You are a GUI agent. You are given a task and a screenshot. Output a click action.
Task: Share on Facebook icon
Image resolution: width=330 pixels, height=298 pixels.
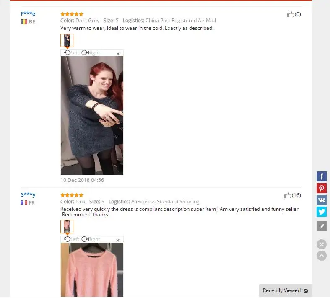click(321, 176)
